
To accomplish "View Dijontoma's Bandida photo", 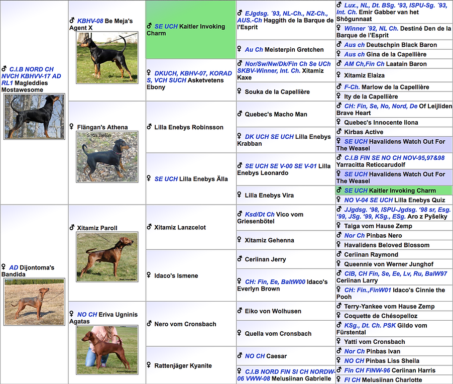I will click(34, 302).
